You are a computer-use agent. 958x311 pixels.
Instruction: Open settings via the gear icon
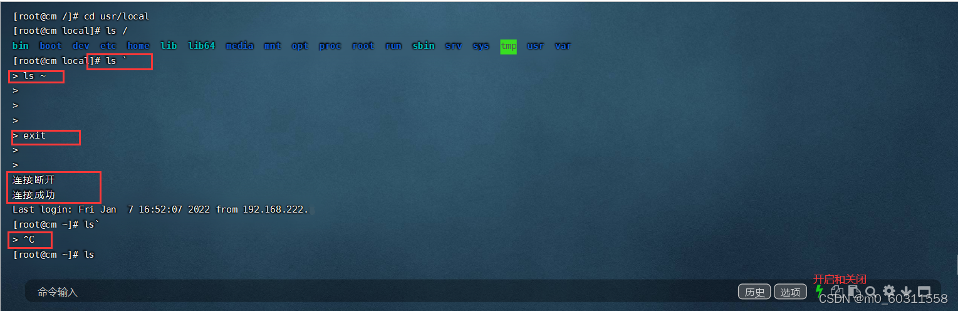pos(889,291)
